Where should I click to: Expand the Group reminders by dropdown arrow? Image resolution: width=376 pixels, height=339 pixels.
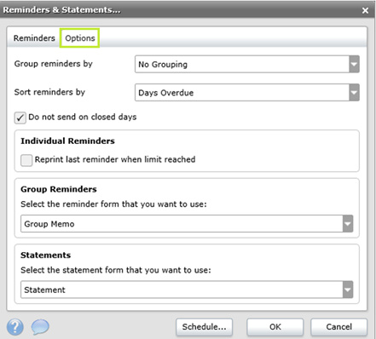tap(354, 64)
